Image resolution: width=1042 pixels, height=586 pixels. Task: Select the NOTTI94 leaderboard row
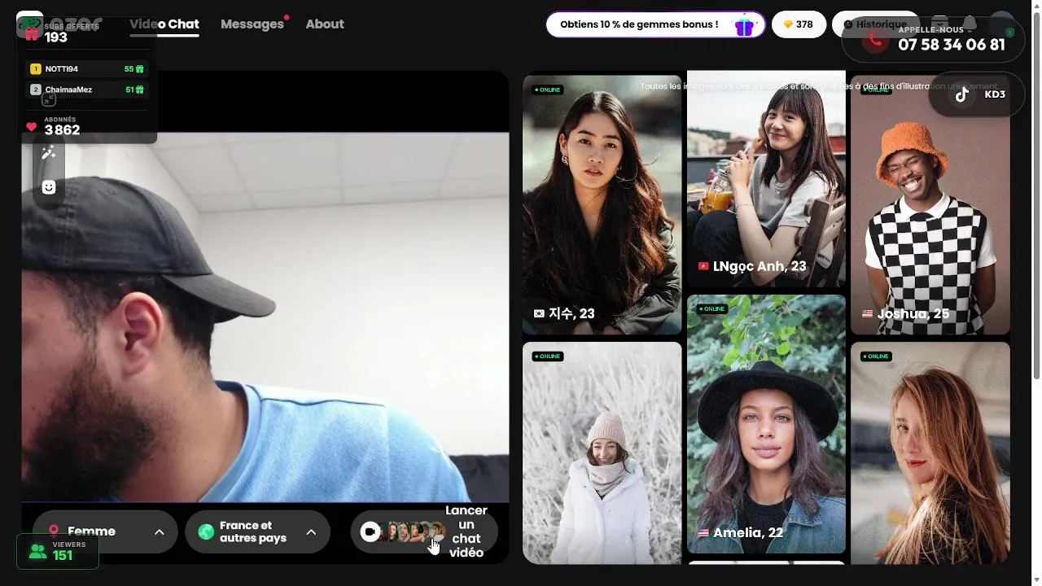coord(88,69)
